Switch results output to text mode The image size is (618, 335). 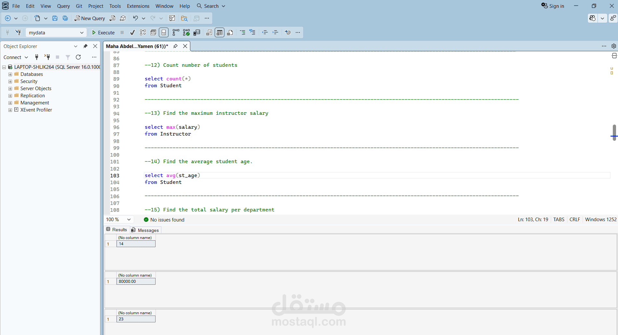209,32
